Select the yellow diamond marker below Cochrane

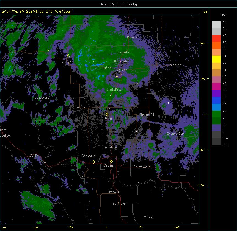point(93,162)
